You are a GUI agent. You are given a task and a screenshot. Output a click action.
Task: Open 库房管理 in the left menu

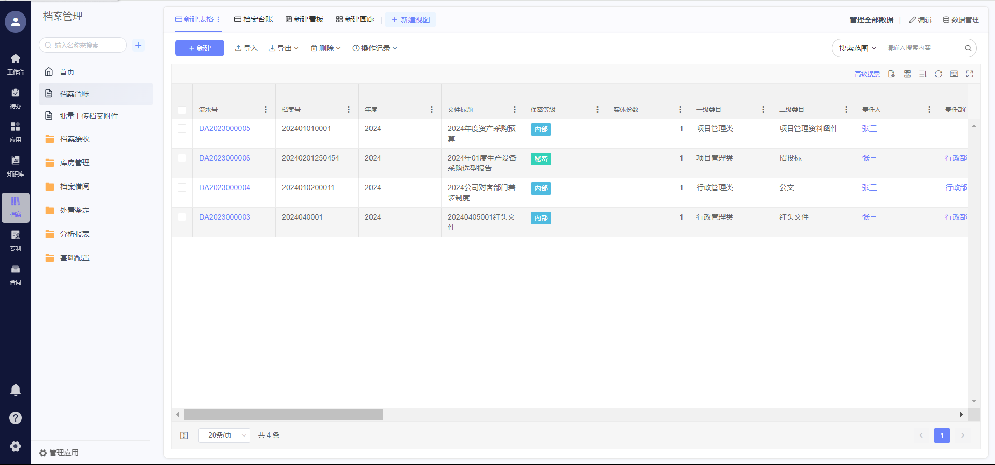75,163
